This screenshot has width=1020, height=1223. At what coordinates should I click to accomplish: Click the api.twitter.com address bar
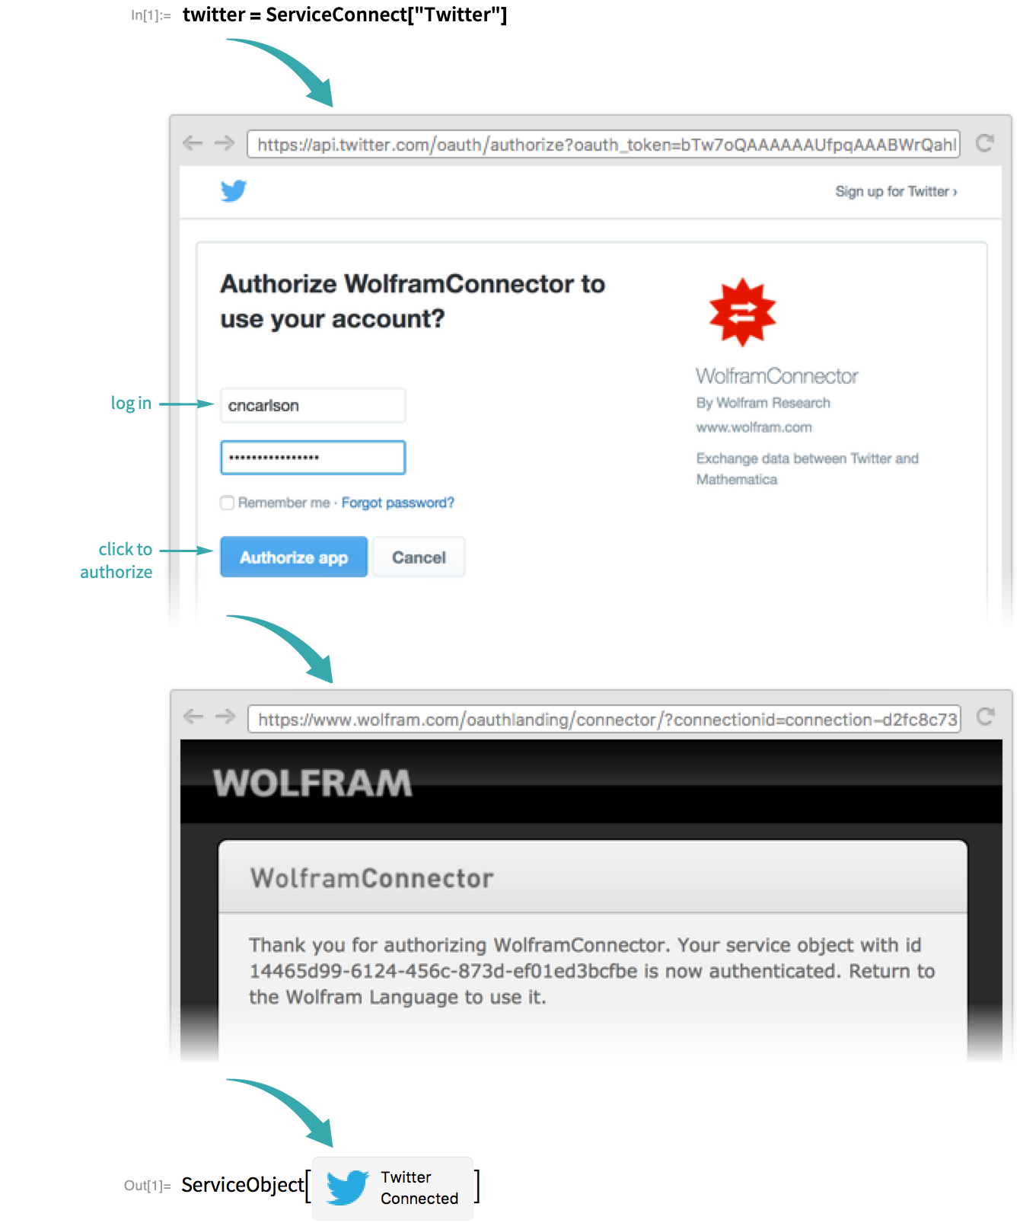coord(604,144)
